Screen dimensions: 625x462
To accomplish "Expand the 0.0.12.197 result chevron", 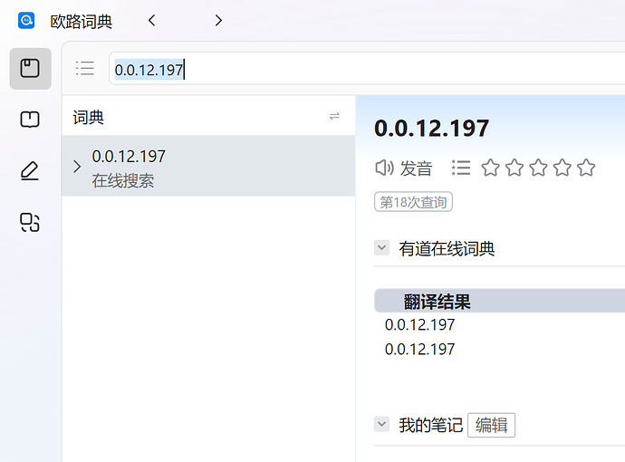I will (77, 167).
